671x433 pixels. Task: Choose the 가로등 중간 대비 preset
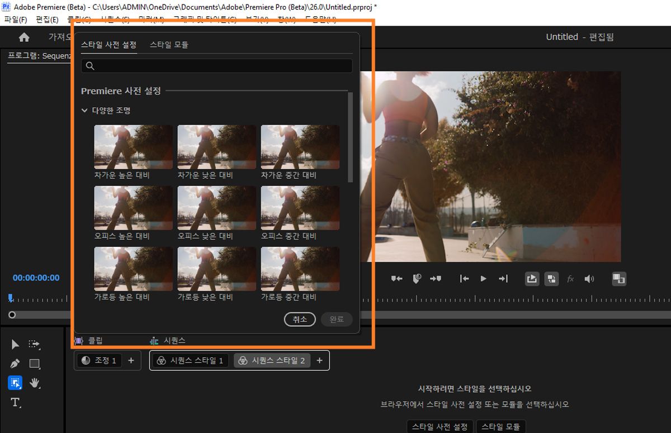[x=300, y=269]
